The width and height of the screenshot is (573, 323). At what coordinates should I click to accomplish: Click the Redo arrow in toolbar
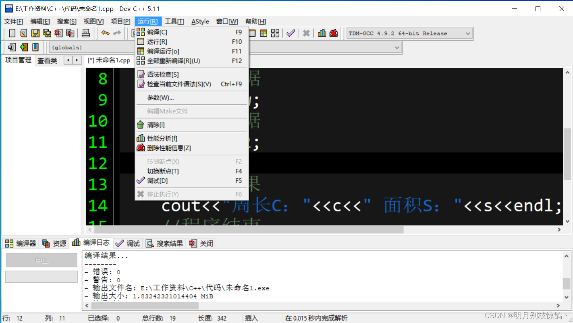[117, 33]
